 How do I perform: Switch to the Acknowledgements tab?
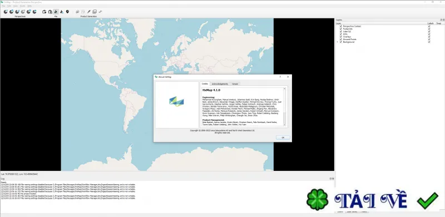[x=220, y=84]
